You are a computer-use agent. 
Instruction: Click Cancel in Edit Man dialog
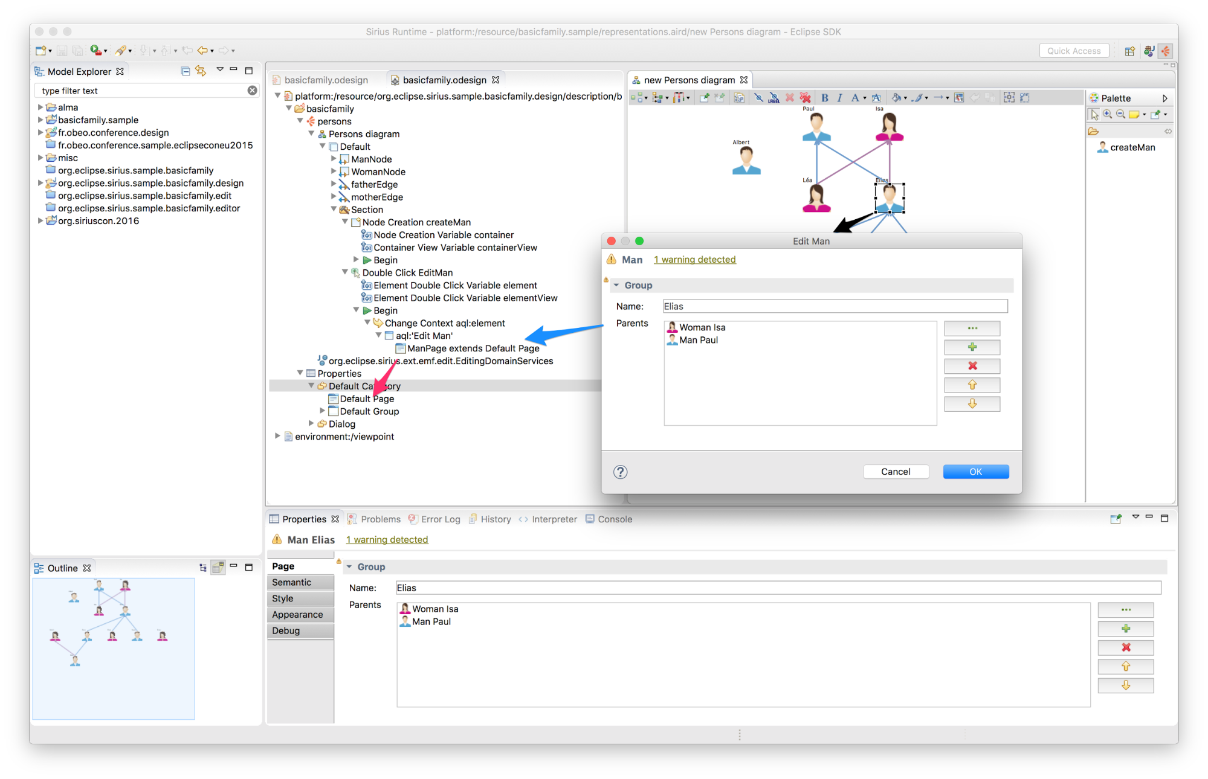click(896, 472)
